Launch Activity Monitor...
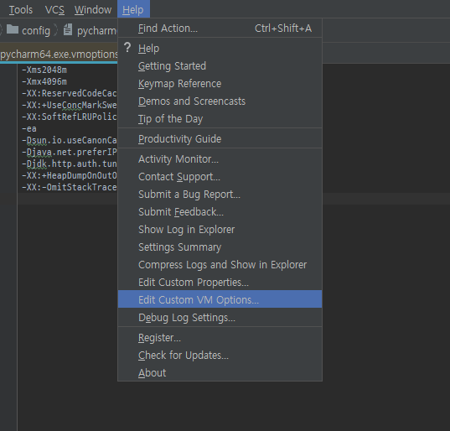Image resolution: width=450 pixels, height=431 pixels. click(220, 159)
